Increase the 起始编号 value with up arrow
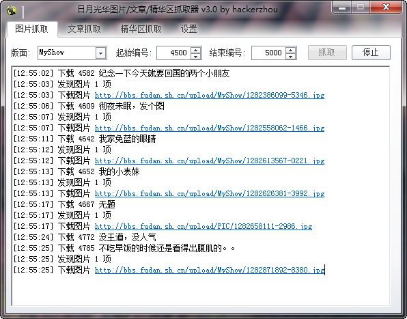The width and height of the screenshot is (407, 319). (x=196, y=50)
